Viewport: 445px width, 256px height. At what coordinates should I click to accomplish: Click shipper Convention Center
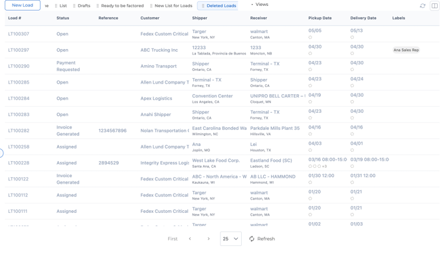point(213,96)
